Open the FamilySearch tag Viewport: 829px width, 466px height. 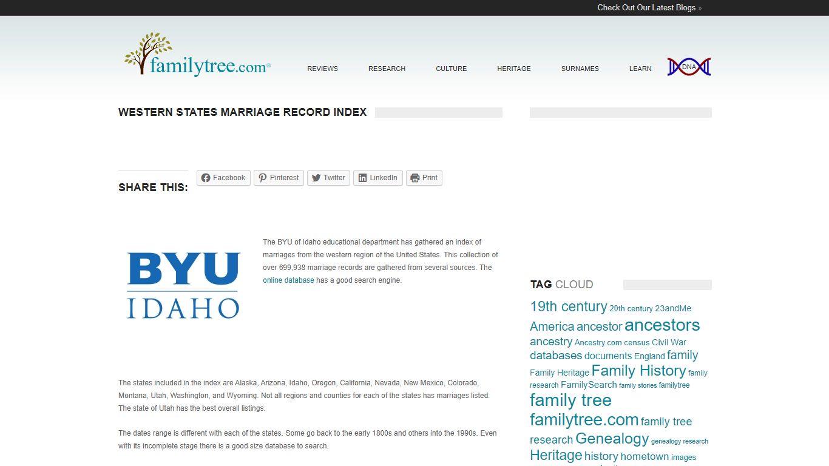(x=589, y=385)
